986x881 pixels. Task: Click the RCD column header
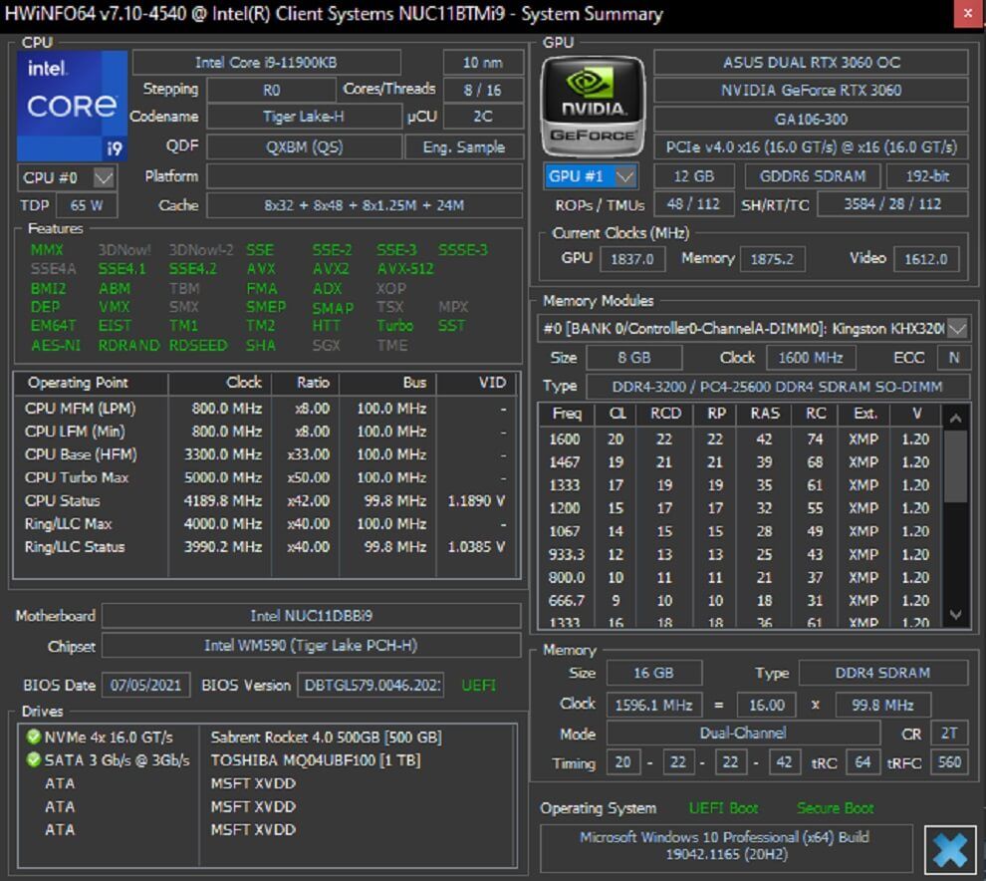click(x=664, y=414)
